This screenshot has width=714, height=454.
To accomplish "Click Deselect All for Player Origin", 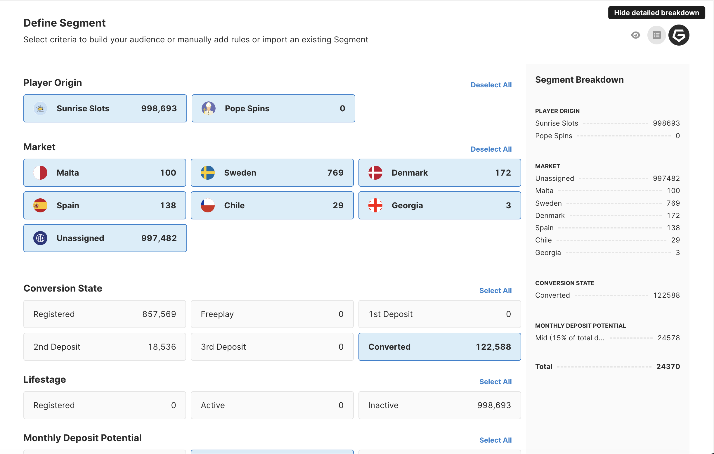I will pyautogui.click(x=491, y=85).
